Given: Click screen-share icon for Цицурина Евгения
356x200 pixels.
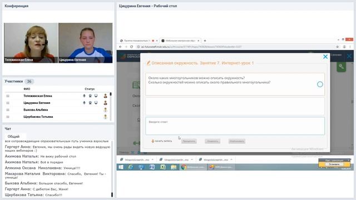Looking at the screenshot, I should pos(96,103).
